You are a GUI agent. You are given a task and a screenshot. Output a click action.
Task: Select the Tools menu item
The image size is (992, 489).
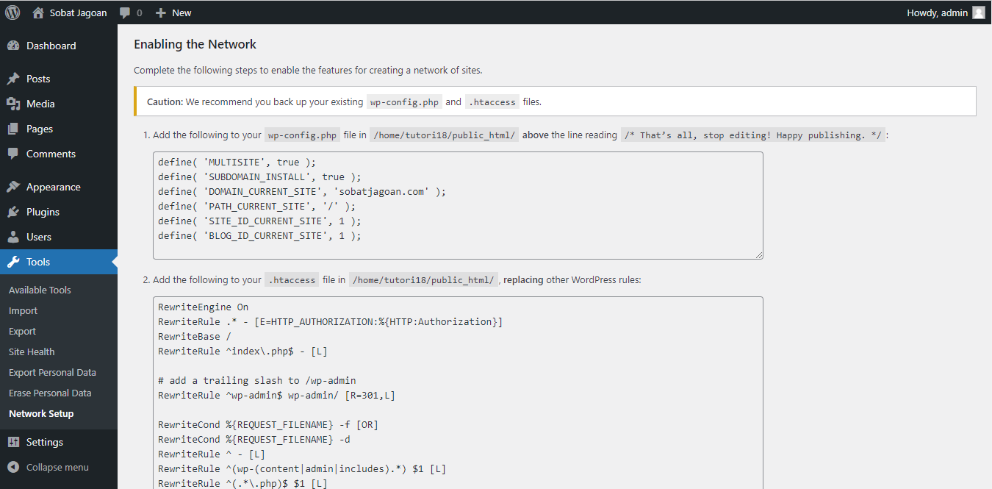point(59,262)
